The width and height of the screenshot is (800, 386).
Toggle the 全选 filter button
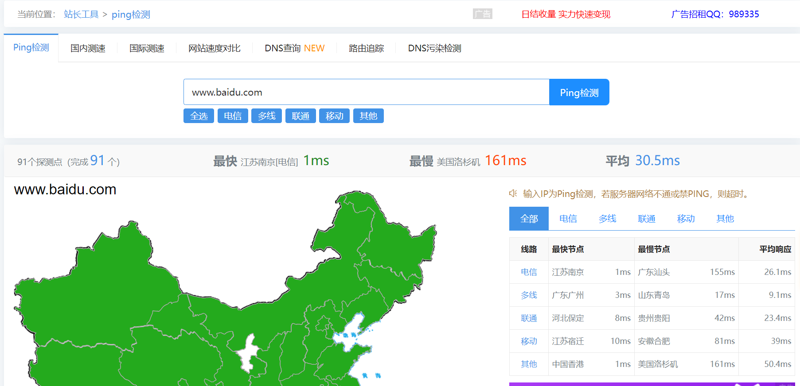click(x=199, y=116)
